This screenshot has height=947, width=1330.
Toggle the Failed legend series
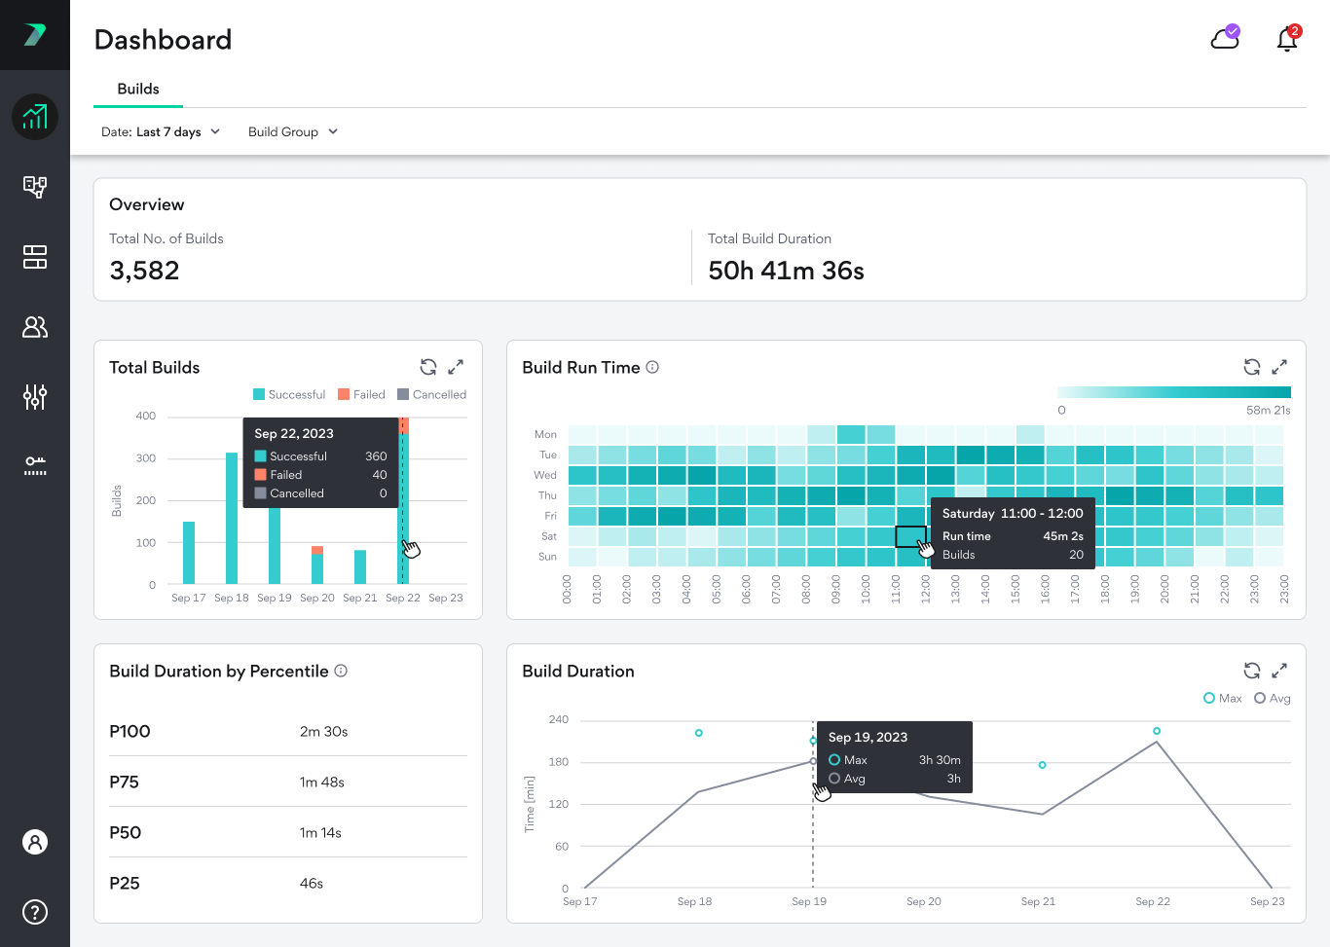(x=361, y=394)
